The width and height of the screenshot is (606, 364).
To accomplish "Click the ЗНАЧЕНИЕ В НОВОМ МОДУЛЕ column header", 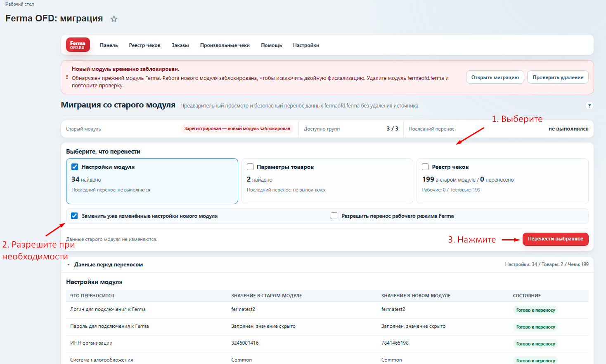I will pos(416,296).
